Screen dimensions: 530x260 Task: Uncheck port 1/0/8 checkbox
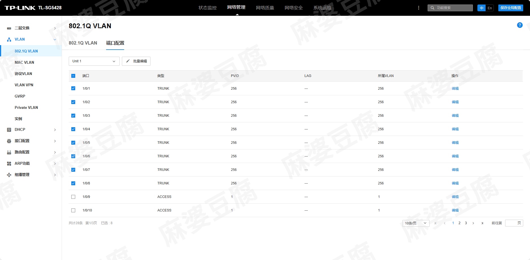pyautogui.click(x=73, y=183)
